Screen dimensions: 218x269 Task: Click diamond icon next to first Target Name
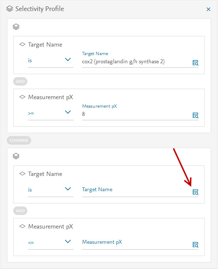(22, 45)
